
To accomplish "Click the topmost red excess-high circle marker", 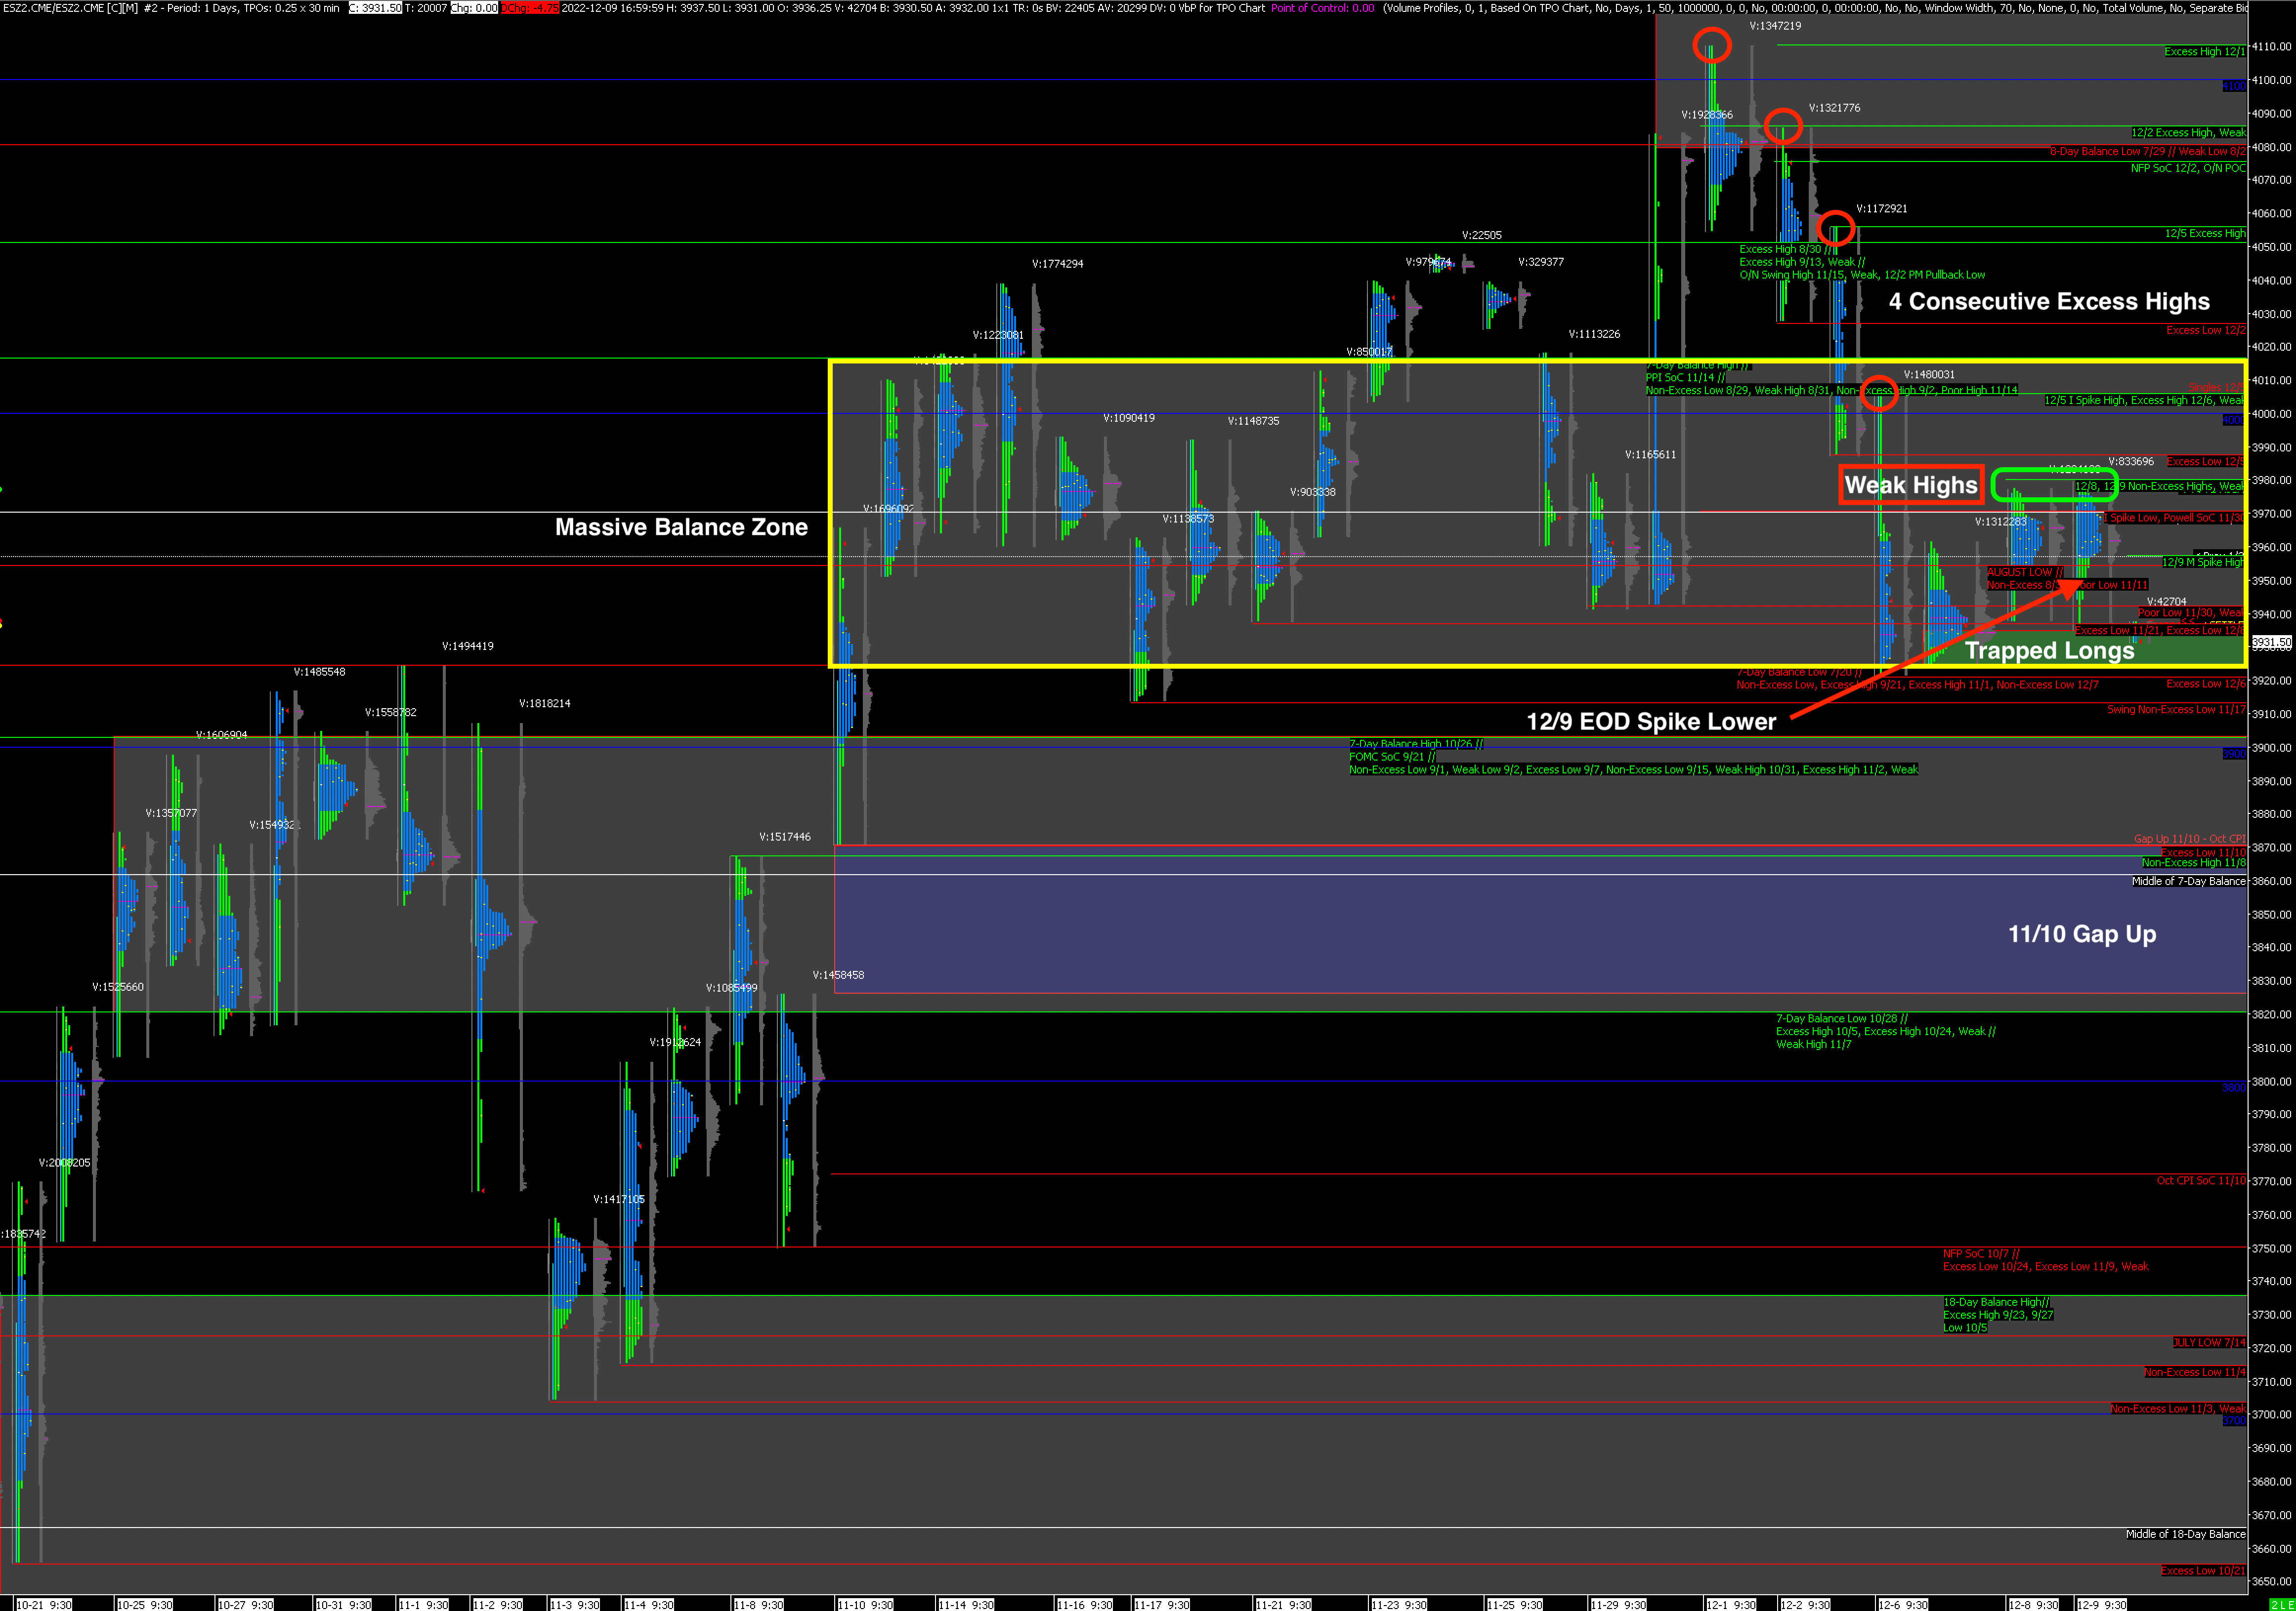I will (1711, 45).
